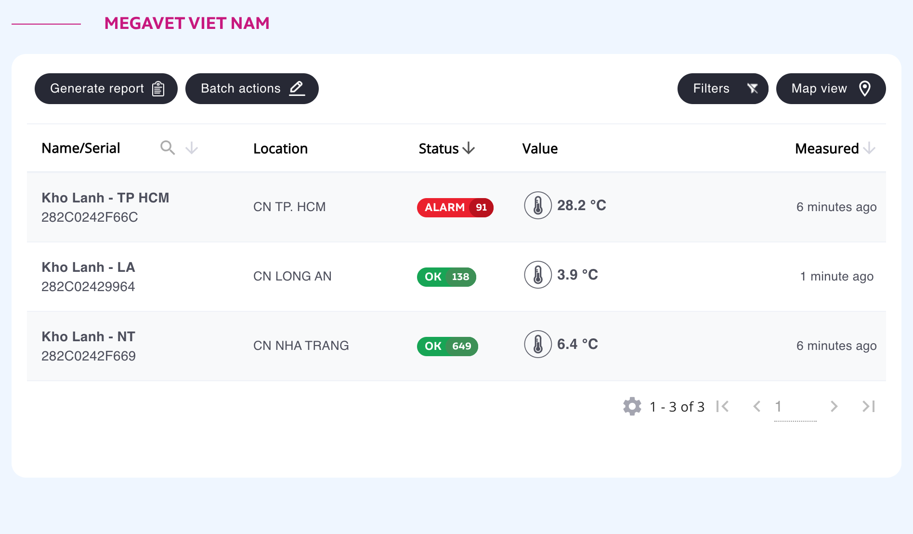The height and width of the screenshot is (534, 913).
Task: Sort by Name/Serial using the arrow icon
Action: [192, 148]
